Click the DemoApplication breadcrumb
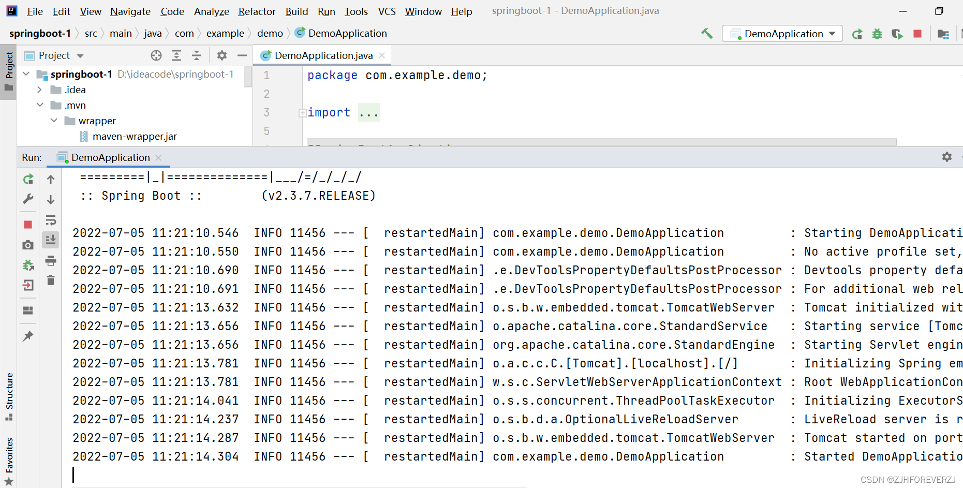963x488 pixels. point(342,34)
